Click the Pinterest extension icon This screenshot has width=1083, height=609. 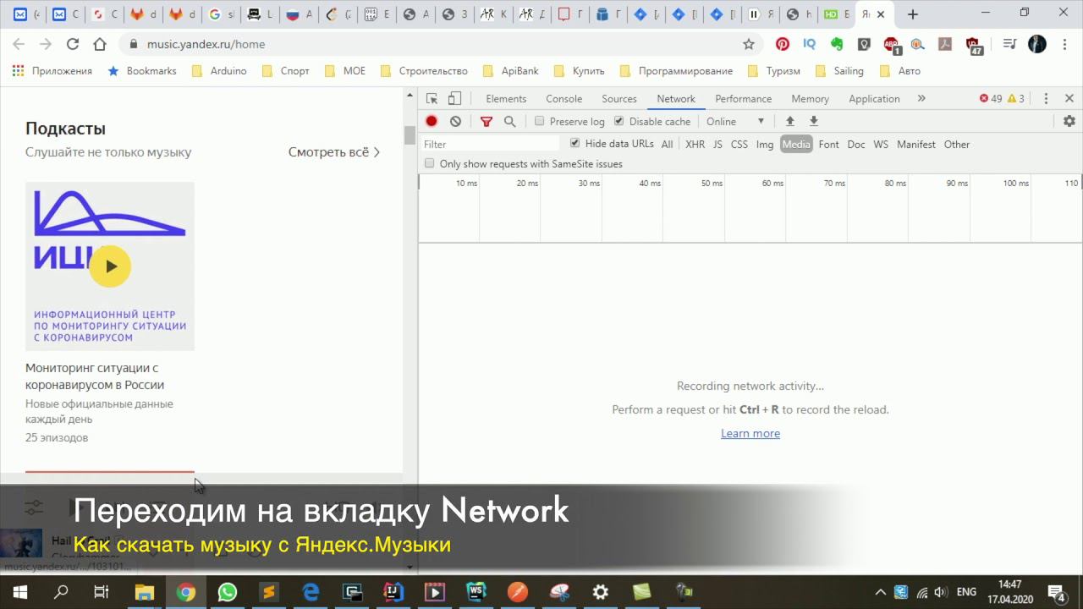783,44
